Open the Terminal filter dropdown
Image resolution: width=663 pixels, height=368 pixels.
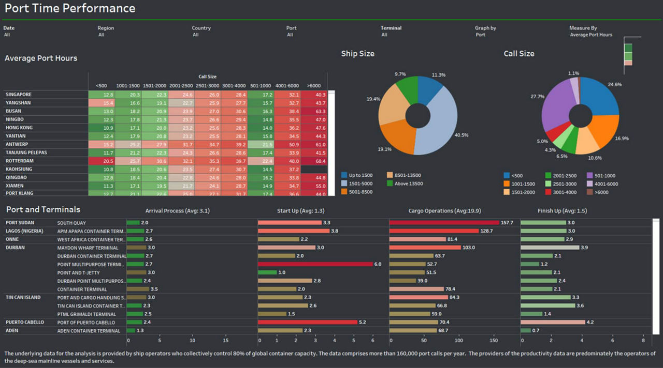[384, 35]
